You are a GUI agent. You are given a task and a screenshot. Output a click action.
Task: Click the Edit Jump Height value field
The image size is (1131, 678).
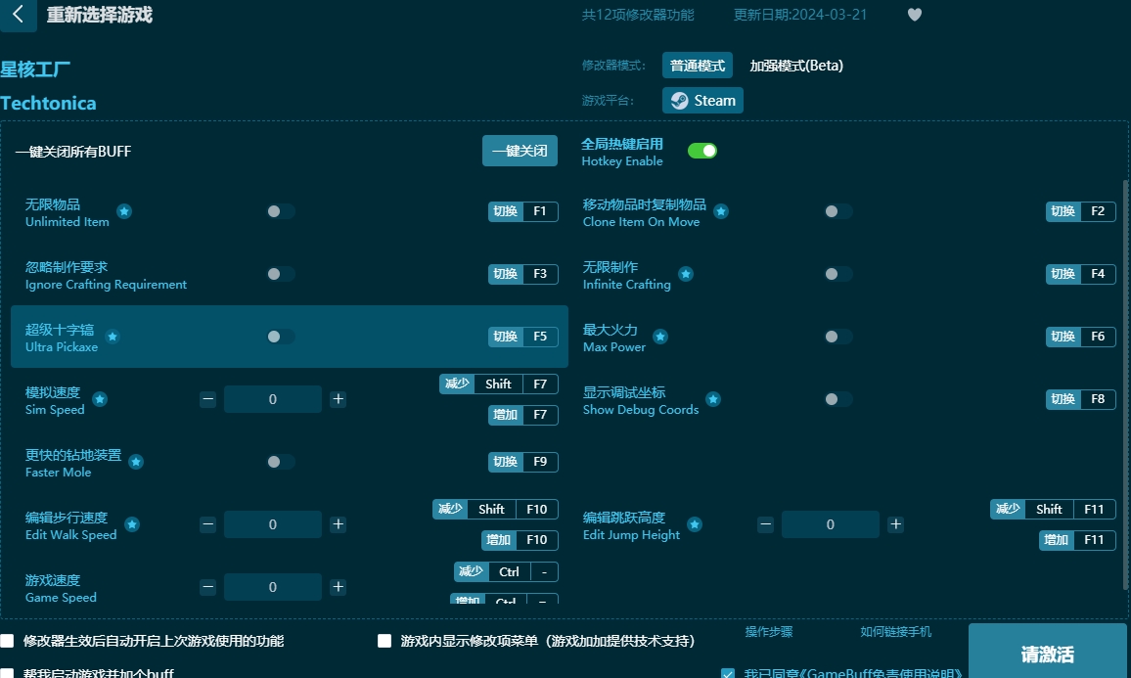tap(831, 524)
